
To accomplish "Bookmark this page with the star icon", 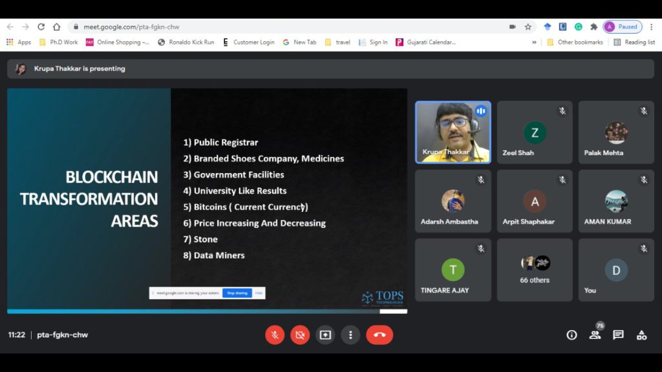I will click(x=528, y=27).
